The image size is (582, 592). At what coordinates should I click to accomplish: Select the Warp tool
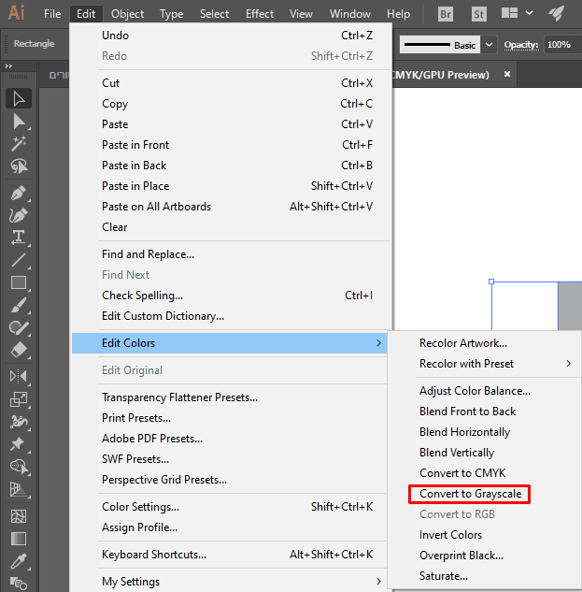point(19,422)
